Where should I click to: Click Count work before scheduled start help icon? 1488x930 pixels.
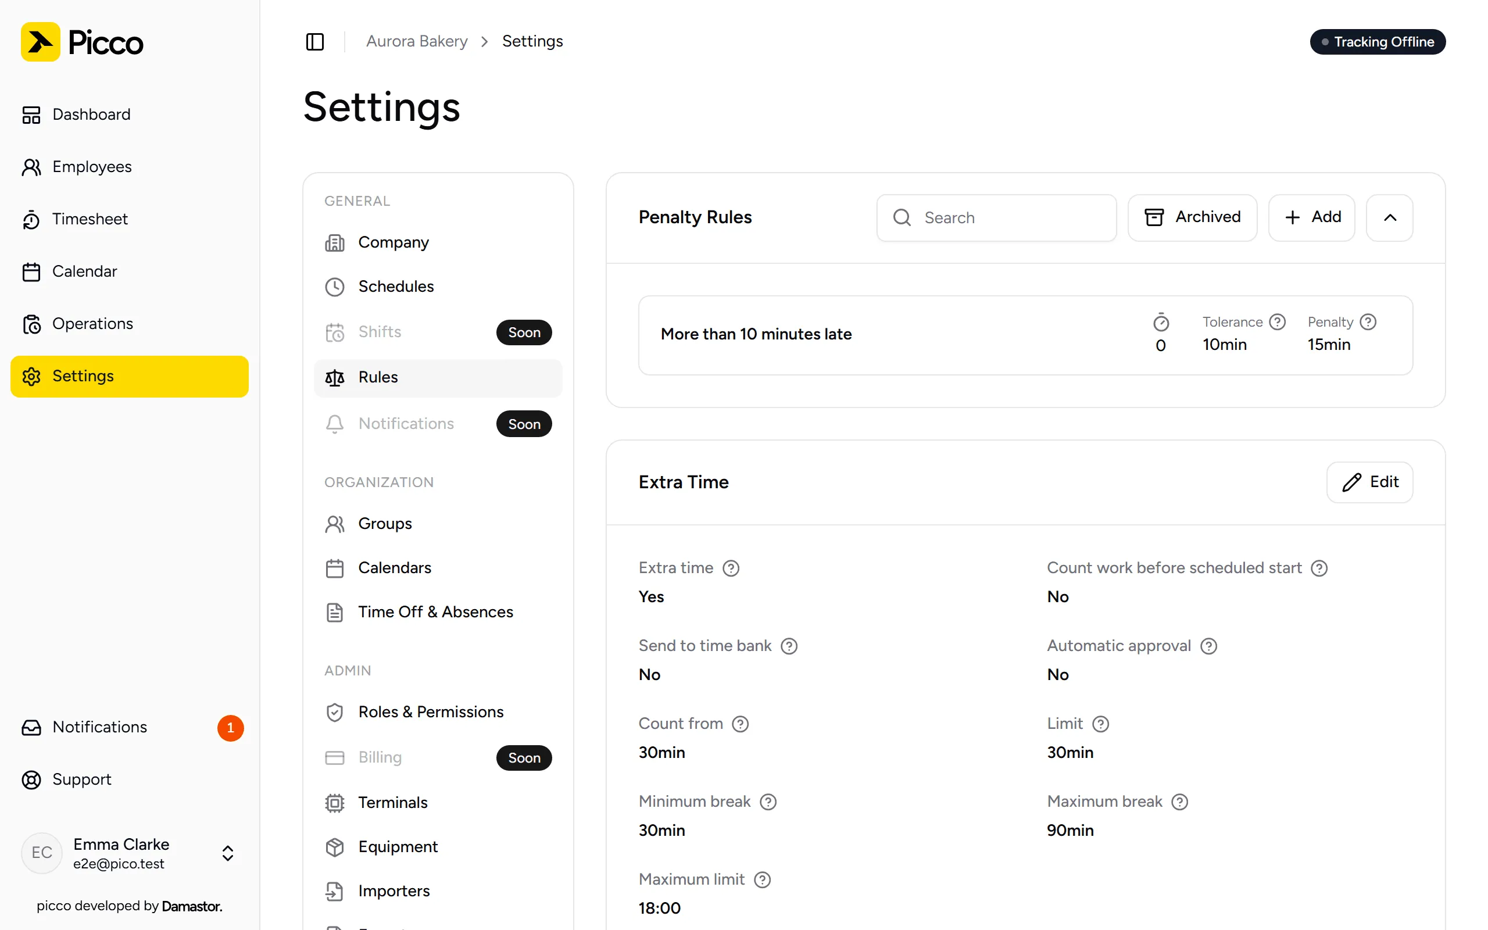(x=1319, y=568)
